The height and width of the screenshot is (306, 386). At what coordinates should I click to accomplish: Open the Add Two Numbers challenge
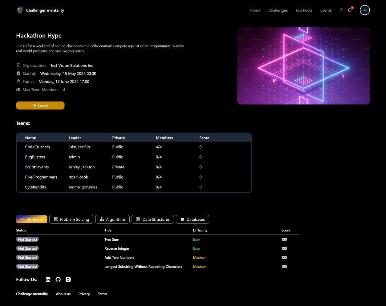(120, 257)
